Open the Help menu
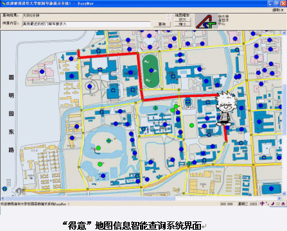 pos(279,10)
